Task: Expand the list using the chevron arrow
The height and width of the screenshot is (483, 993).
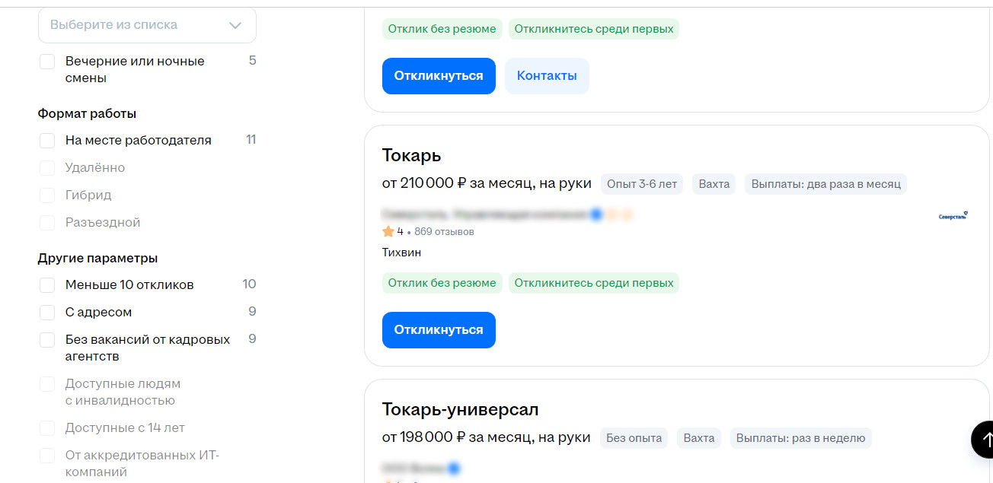Action: (235, 25)
